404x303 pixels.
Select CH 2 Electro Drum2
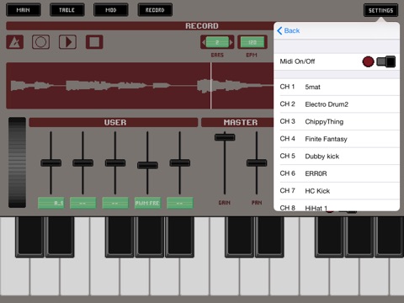click(337, 104)
